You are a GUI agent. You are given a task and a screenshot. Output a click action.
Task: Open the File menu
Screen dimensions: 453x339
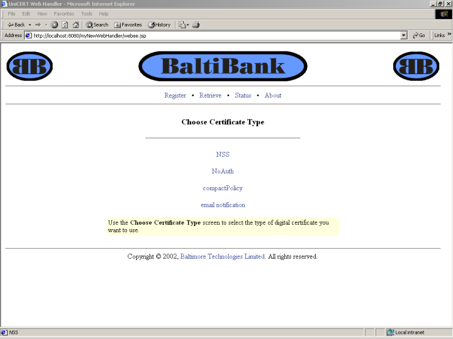coord(11,14)
